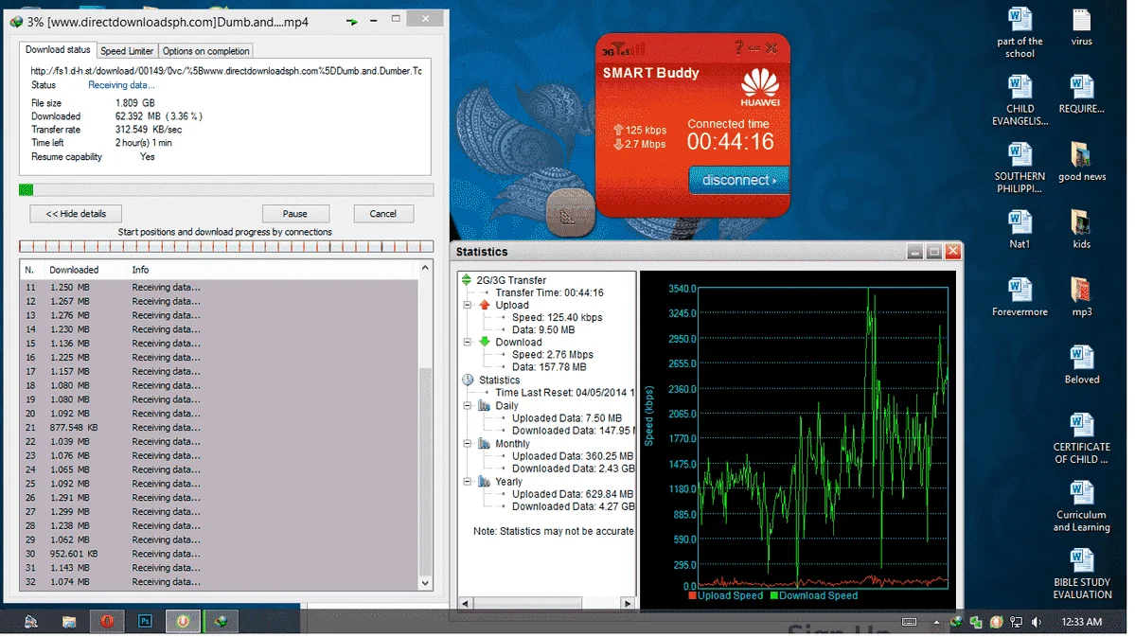
Task: Show hidden tray icons arrow
Action: click(x=936, y=622)
